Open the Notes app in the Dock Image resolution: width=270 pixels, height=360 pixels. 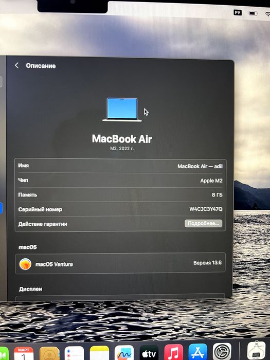[99, 353]
